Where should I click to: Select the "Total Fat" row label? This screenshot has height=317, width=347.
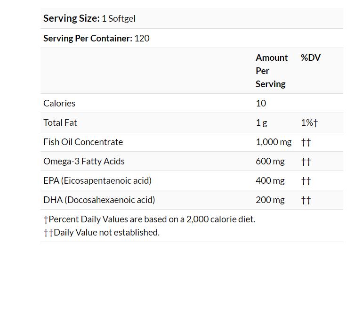click(x=60, y=122)
